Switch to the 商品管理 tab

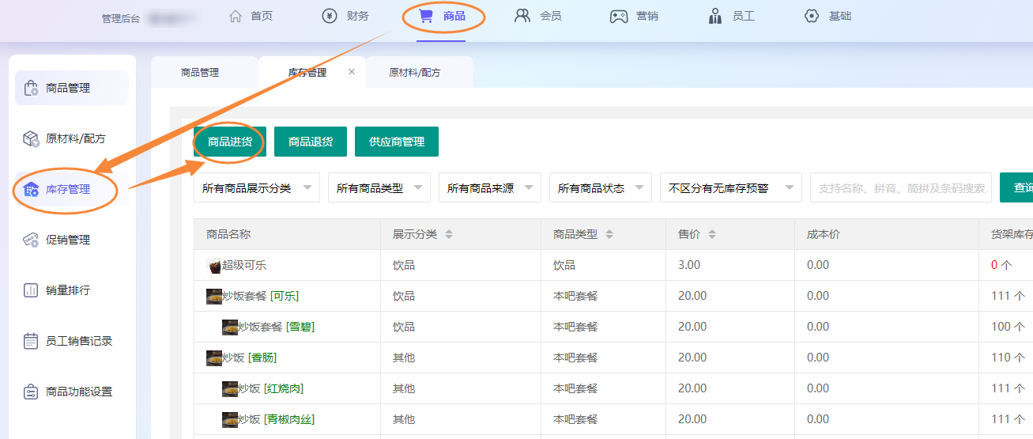click(200, 73)
